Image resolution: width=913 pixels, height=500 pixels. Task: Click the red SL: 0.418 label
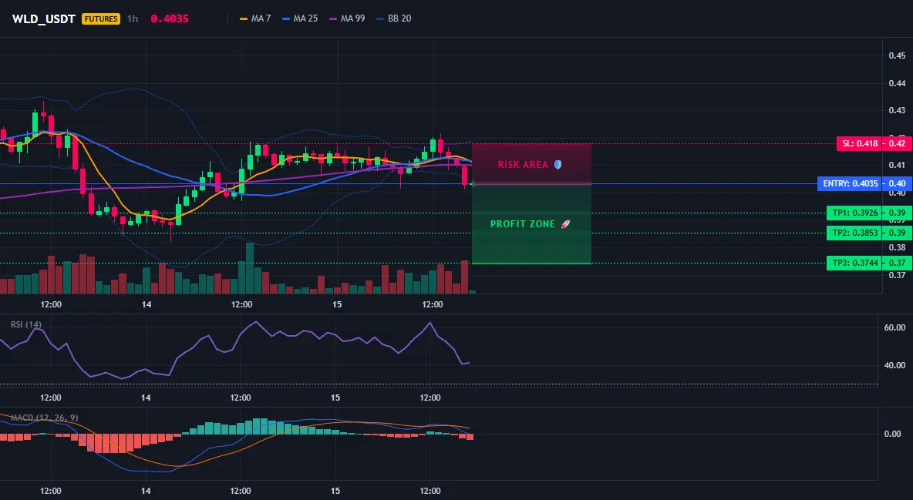click(860, 143)
